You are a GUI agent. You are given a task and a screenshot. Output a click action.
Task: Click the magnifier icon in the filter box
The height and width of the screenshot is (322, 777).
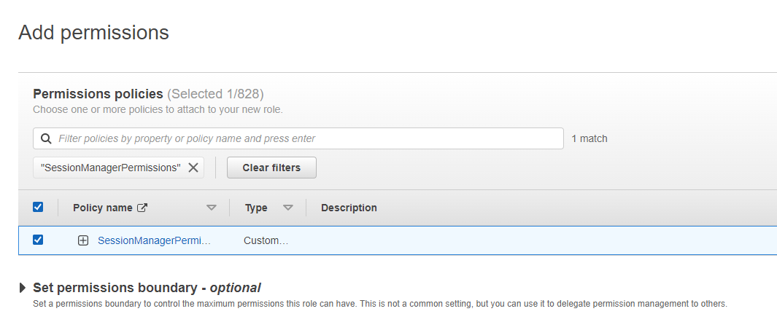(46, 138)
